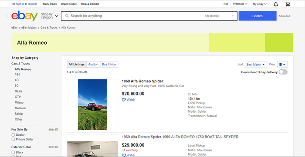
Task: Open the Advanced search link
Action: pos(284,16)
